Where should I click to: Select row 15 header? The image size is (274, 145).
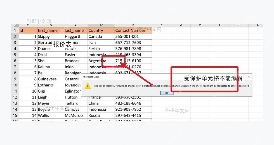(15, 115)
